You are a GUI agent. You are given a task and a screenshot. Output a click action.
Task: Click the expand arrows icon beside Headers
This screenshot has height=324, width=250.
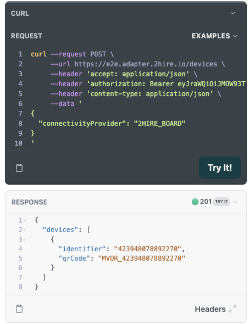coord(233,309)
